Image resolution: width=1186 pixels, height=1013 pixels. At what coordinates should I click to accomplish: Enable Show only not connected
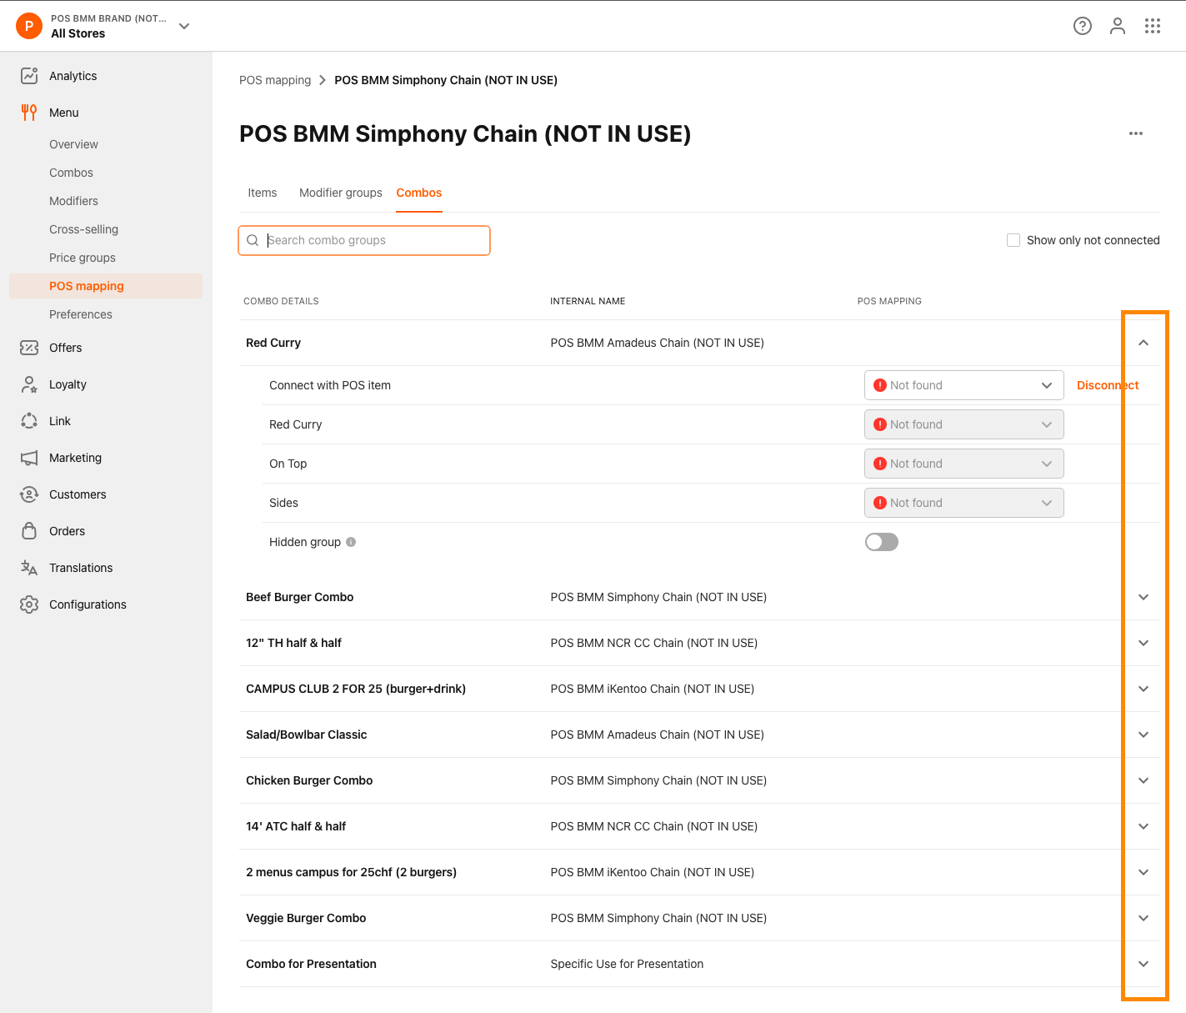1013,240
